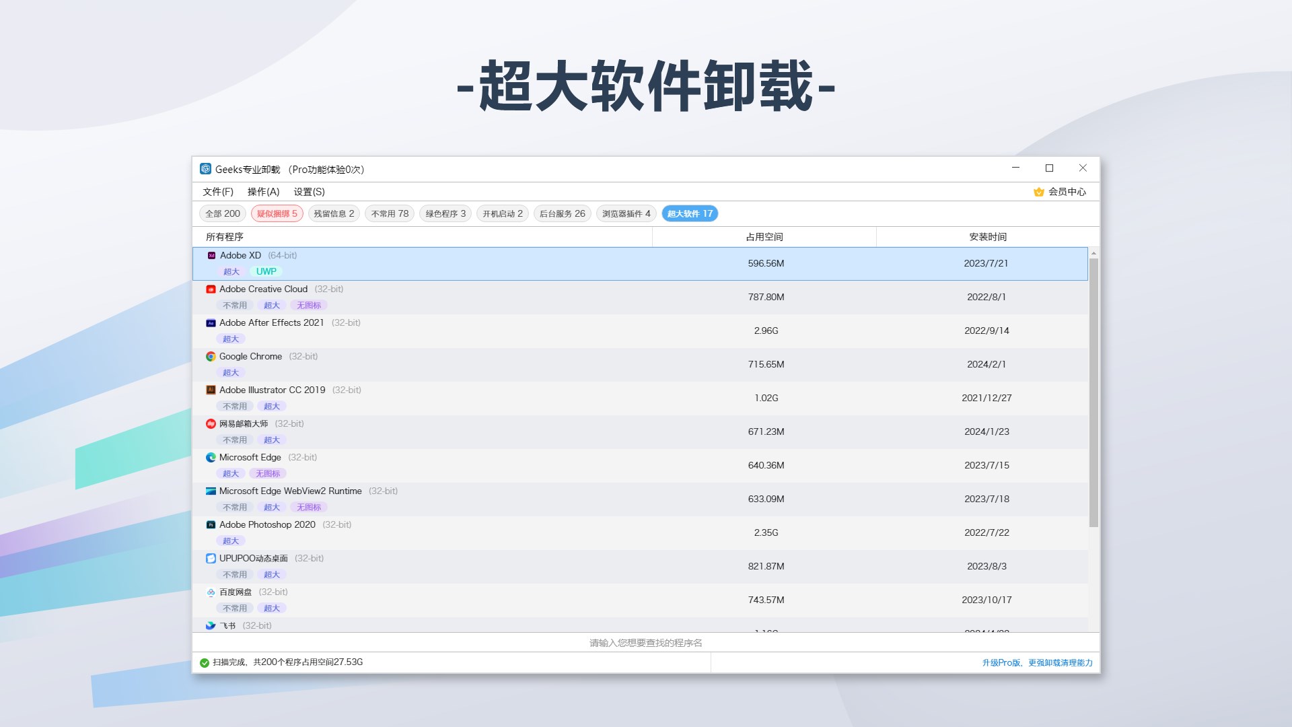Click the Microsoft Edge icon
The image size is (1292, 727).
click(211, 457)
